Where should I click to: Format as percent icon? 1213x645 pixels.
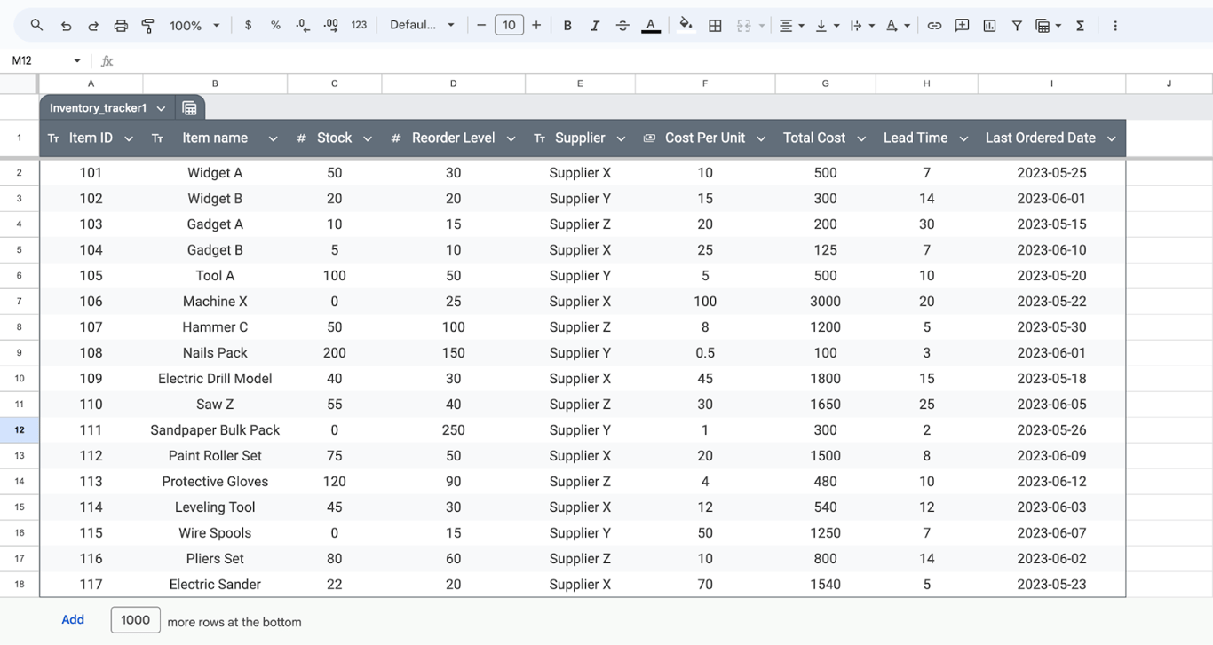(x=275, y=25)
